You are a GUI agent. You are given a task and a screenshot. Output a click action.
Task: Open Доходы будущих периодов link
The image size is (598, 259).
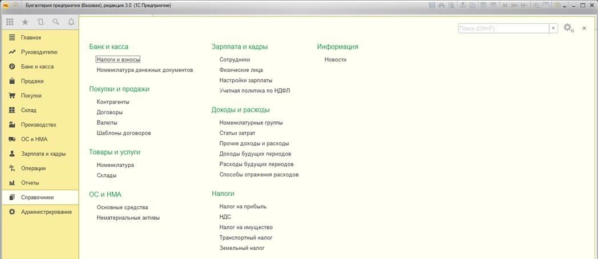256,154
